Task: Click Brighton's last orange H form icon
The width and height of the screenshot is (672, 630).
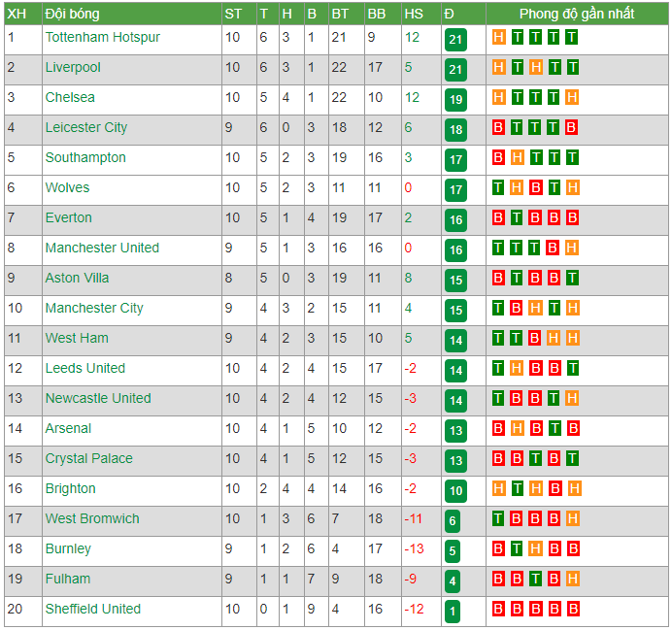Action: (574, 488)
